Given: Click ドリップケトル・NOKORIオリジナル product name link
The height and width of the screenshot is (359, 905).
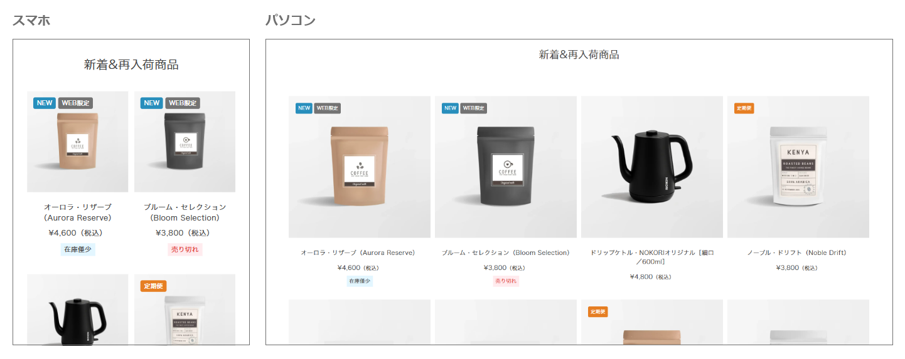Looking at the screenshot, I should (x=652, y=257).
